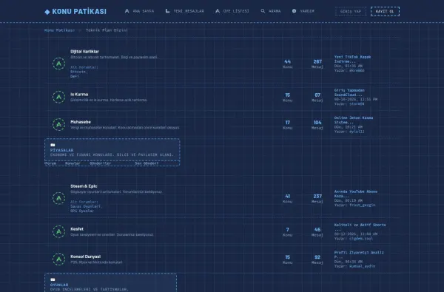Open the Keşfet last post author profile
This screenshot has width=444, height=292.
361,239
